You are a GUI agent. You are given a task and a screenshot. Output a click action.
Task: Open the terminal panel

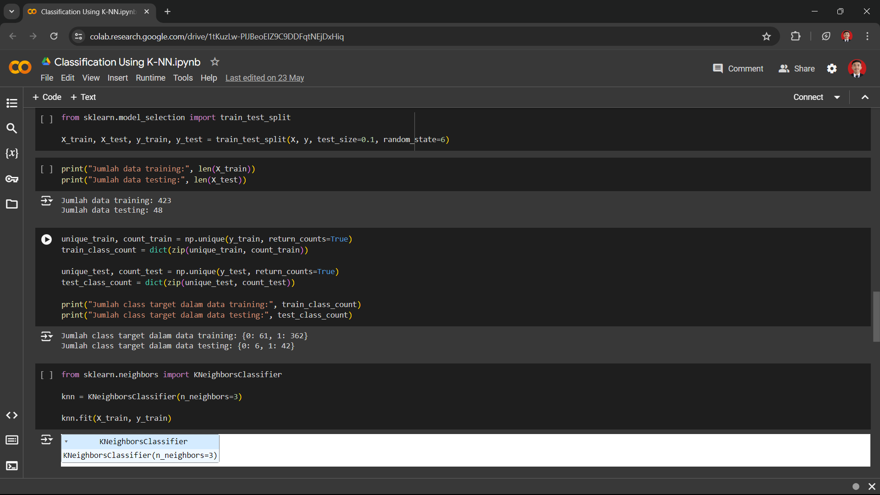(x=12, y=466)
